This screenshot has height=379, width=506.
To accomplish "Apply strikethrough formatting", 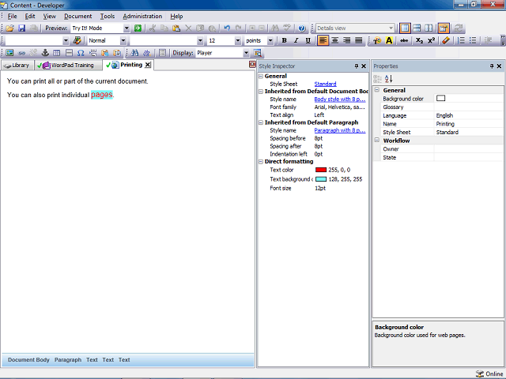I will point(404,40).
